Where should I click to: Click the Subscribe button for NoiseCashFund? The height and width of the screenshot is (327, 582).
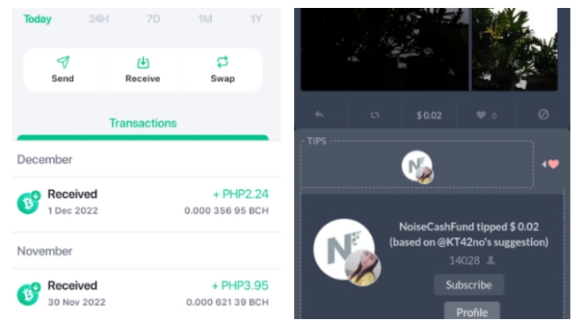point(469,285)
